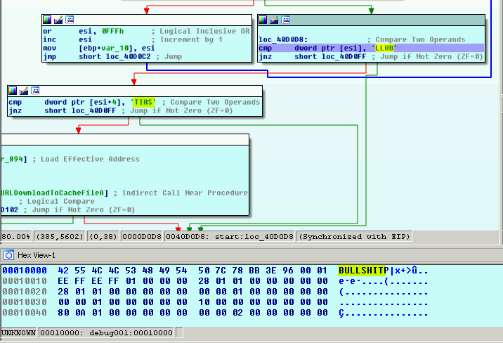The height and width of the screenshot is (343, 503).
Task: Click byte 80 at start of row 00010040
Action: click(63, 313)
